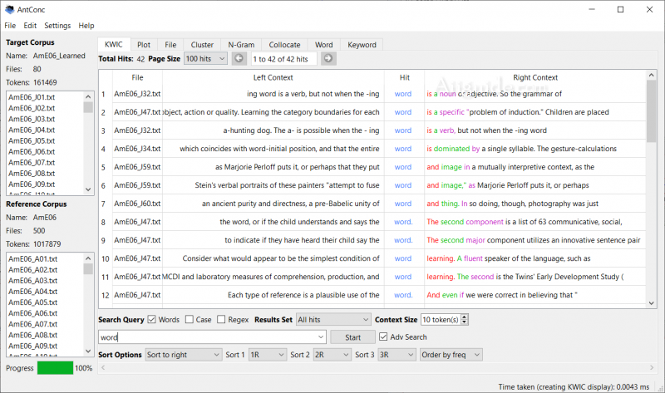Decrease Context Size with the down stepper arrow
Viewport: 665px width, 393px height.
465,322
